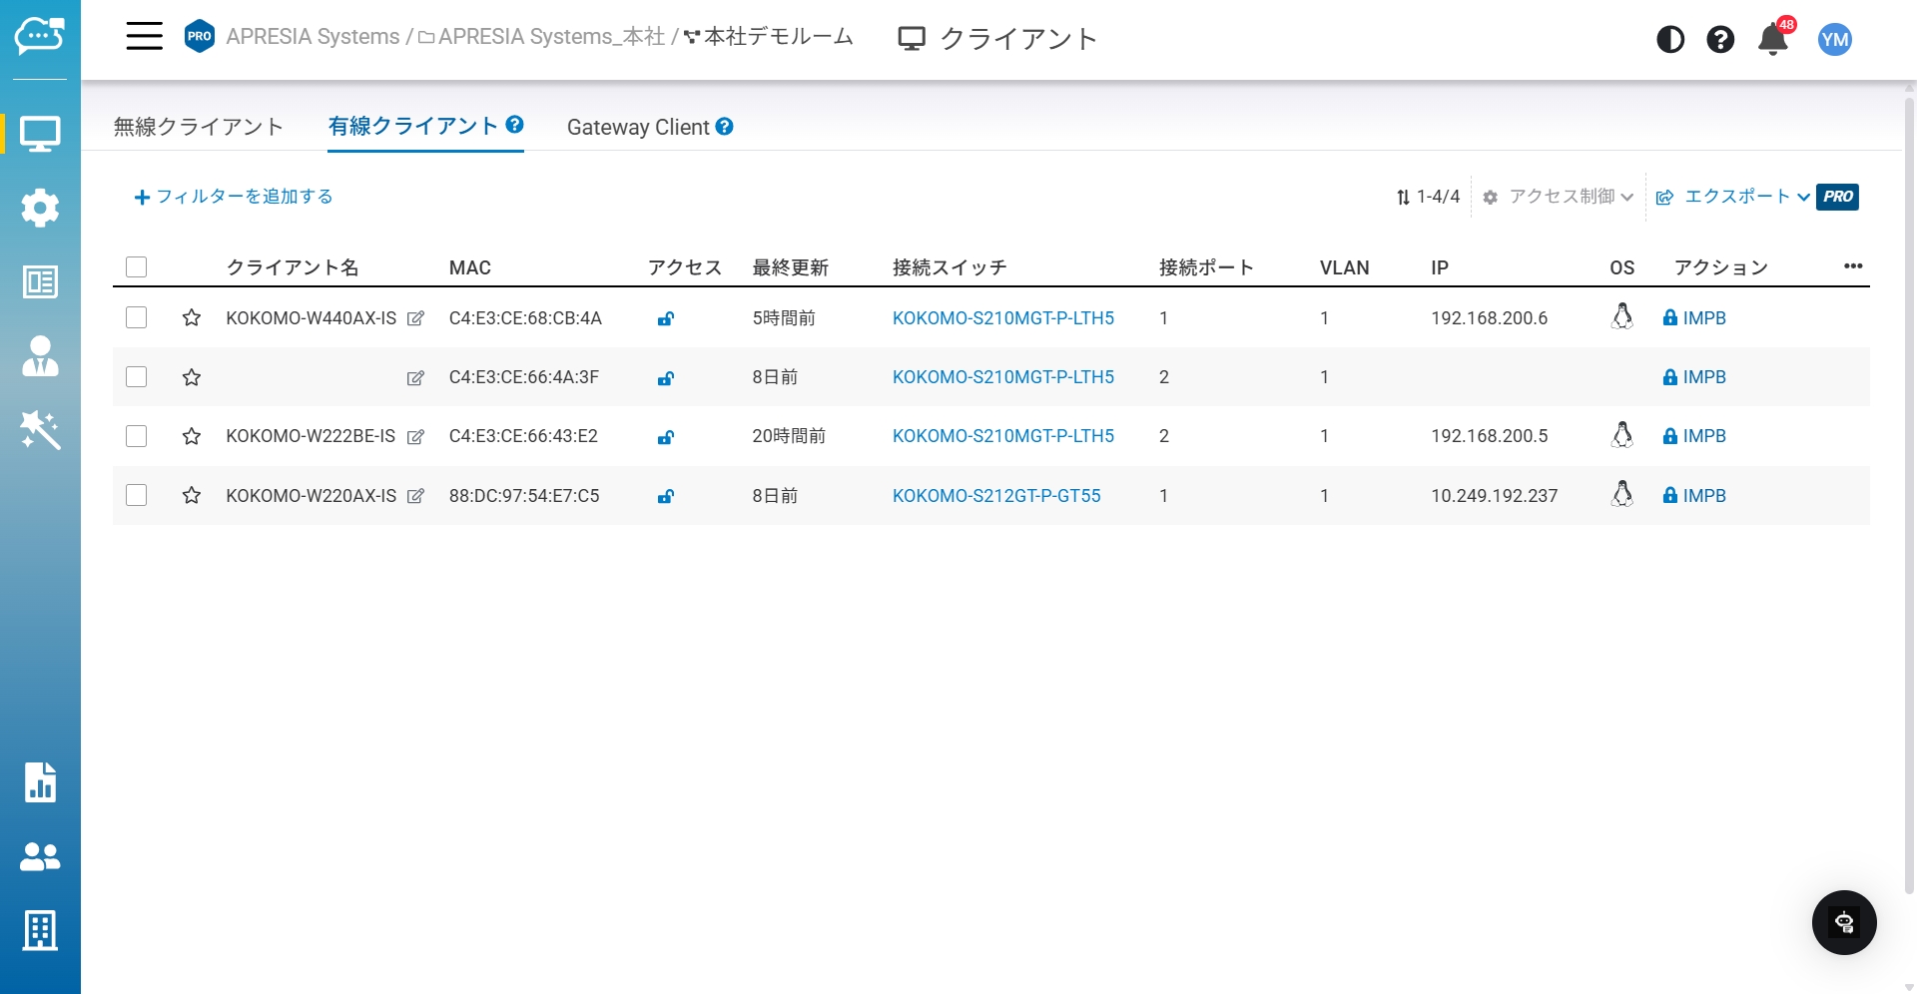Open column options three-dots menu
This screenshot has width=1917, height=994.
1853,266
